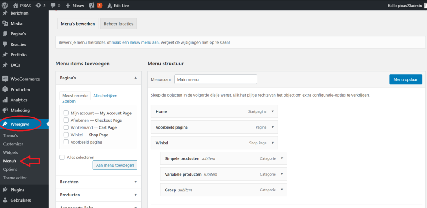Viewport: 427px width, 208px height.
Task: Enable the Alles selecteren checkbox
Action: 62,157
